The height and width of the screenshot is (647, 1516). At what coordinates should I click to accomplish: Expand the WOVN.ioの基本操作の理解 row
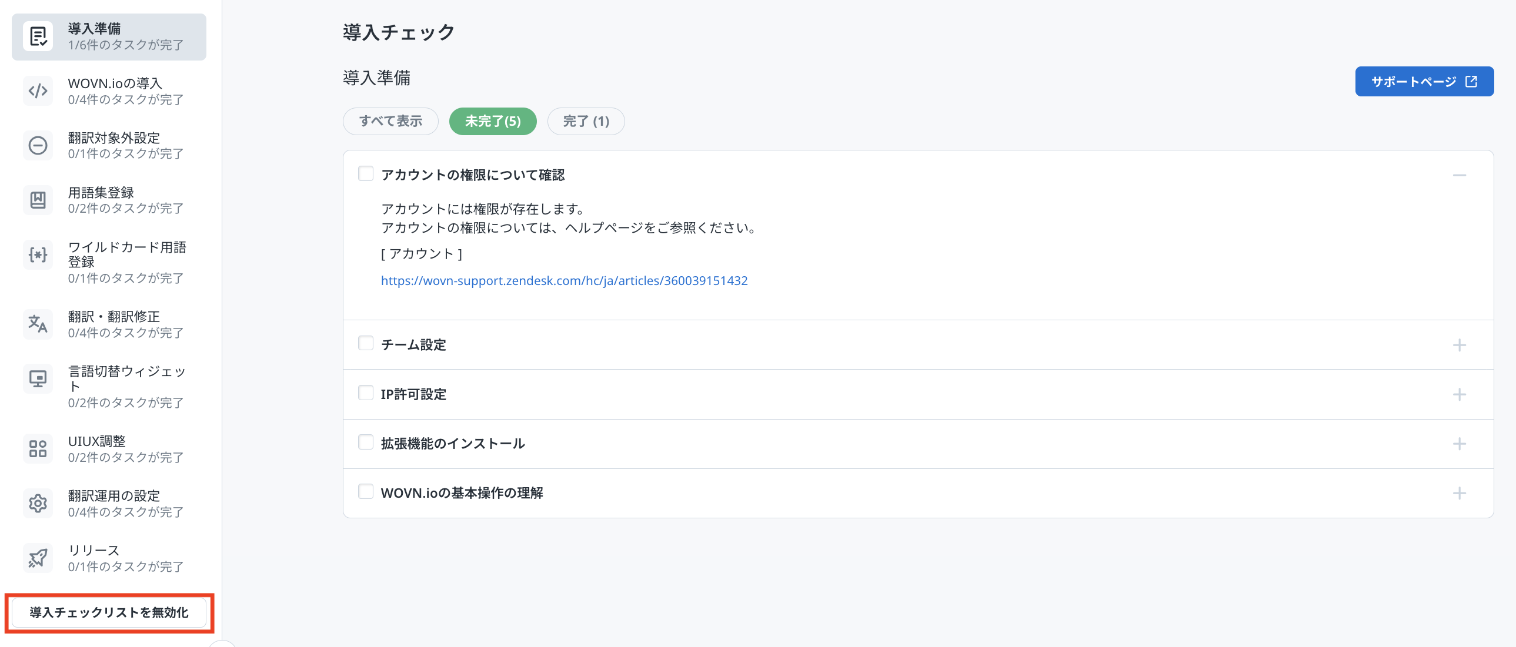[1459, 493]
